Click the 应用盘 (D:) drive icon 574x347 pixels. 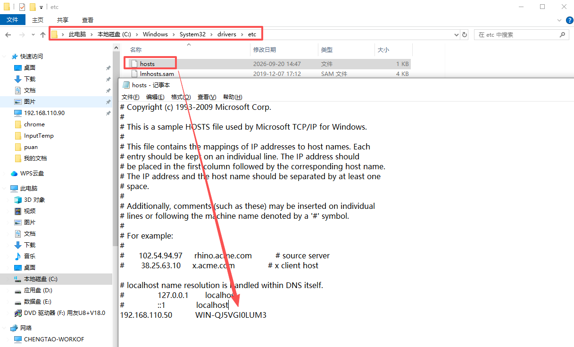coord(18,290)
